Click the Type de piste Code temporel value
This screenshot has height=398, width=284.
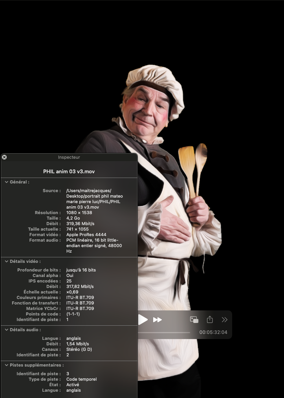[x=81, y=379]
